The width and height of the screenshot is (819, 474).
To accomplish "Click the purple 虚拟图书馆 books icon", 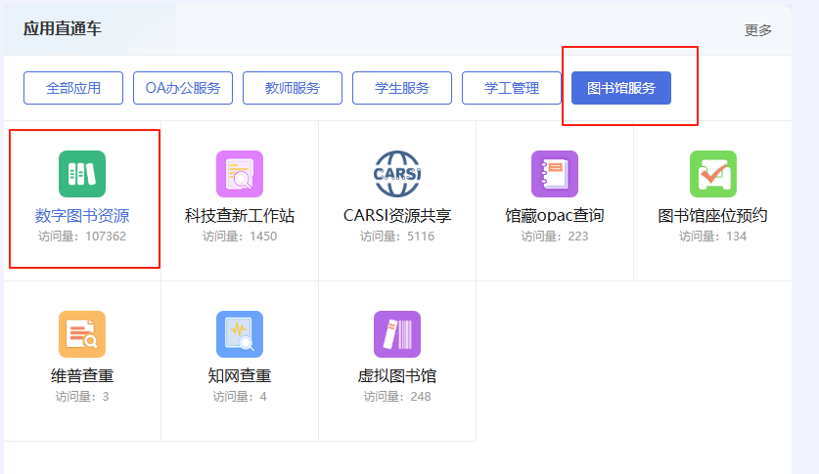I will (397, 334).
